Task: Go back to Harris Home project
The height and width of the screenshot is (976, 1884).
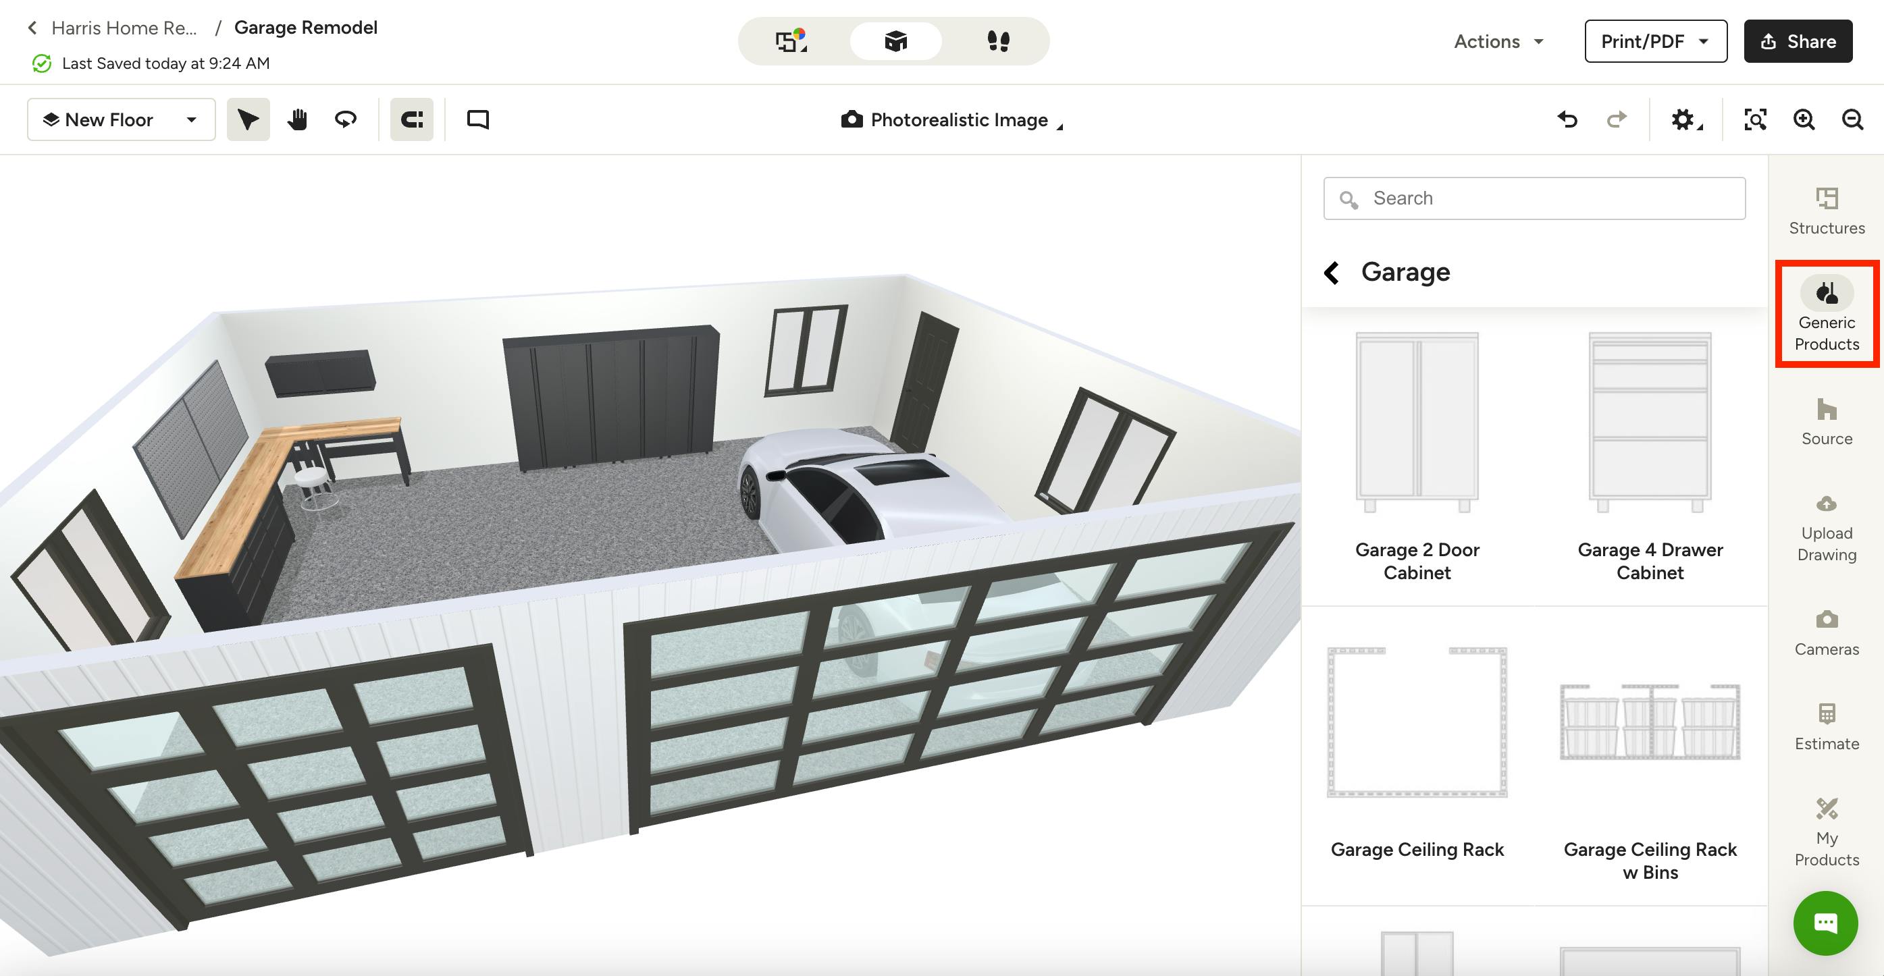Action: (x=32, y=28)
